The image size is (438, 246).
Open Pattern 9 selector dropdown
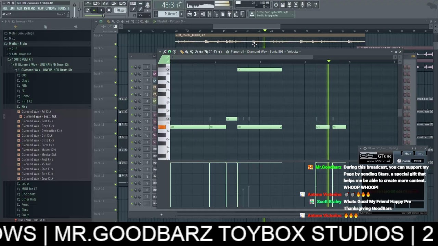(x=156, y=14)
